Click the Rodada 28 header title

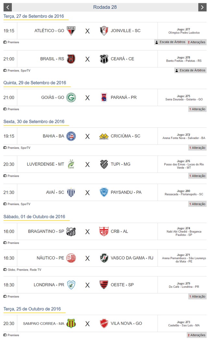105,7
